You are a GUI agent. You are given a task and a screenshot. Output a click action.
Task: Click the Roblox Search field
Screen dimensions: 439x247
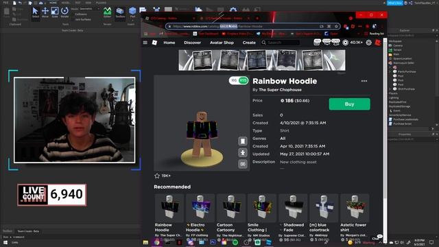click(x=280, y=43)
